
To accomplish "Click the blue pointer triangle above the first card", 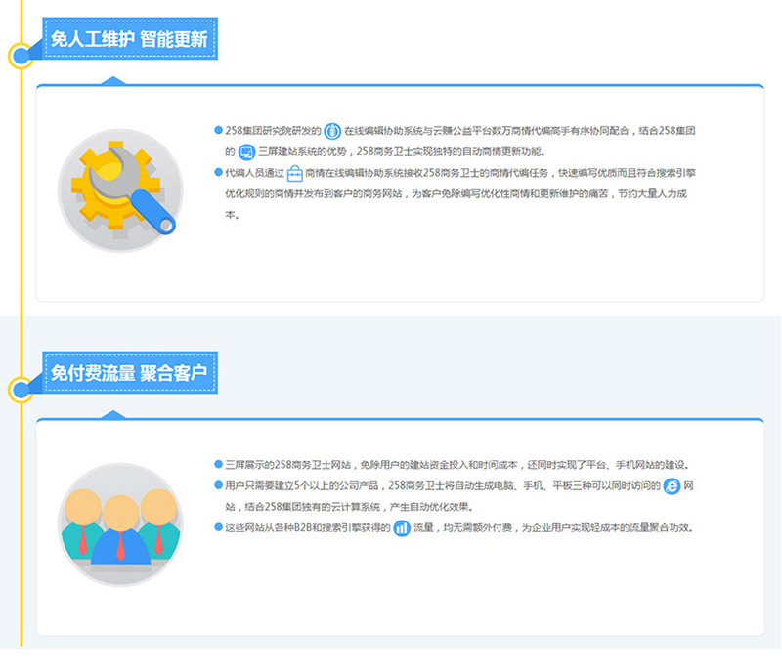I will 114,80.
